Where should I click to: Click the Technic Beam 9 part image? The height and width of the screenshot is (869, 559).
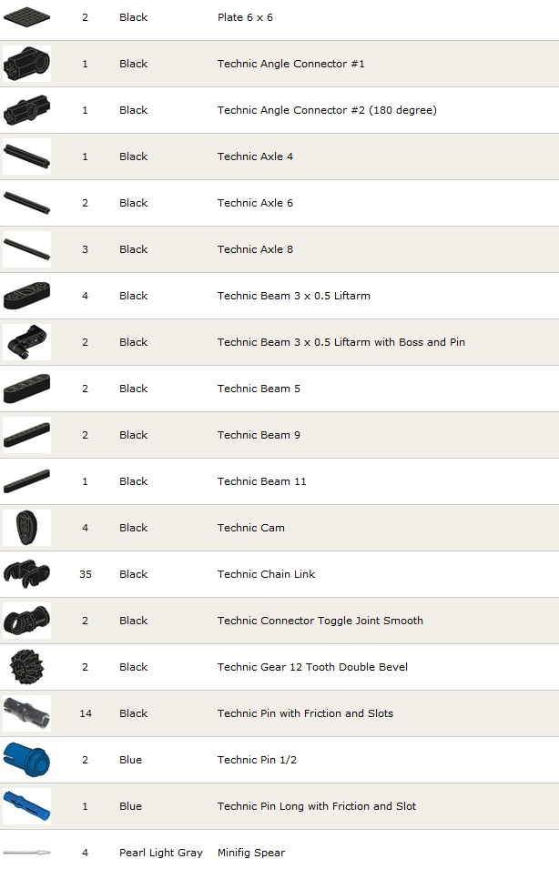(x=26, y=435)
